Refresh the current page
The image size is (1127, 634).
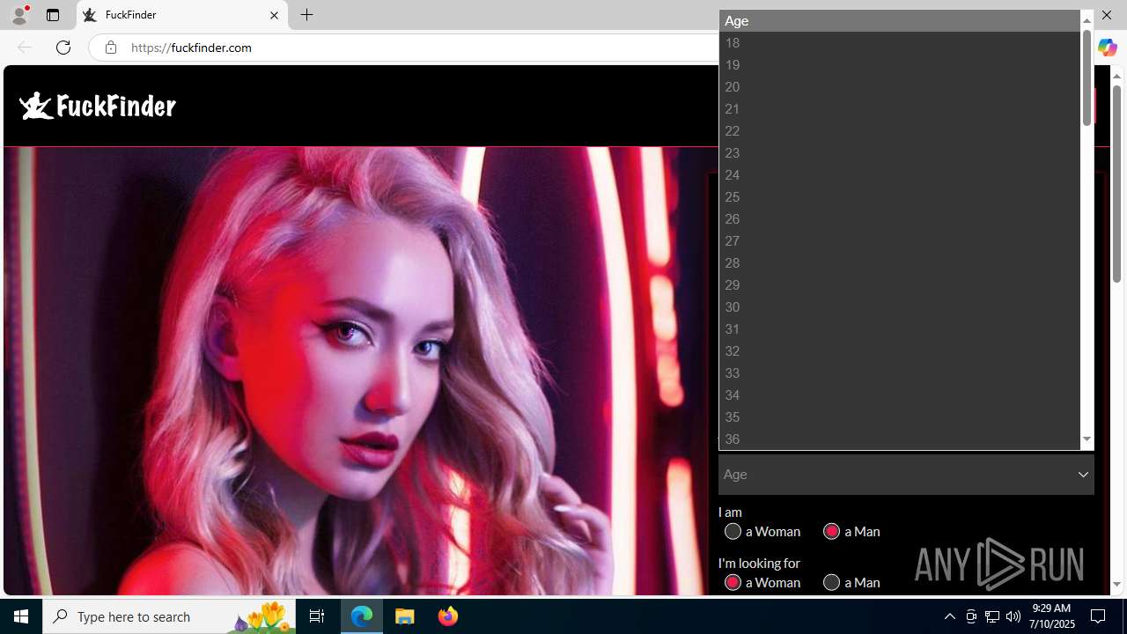click(x=63, y=48)
